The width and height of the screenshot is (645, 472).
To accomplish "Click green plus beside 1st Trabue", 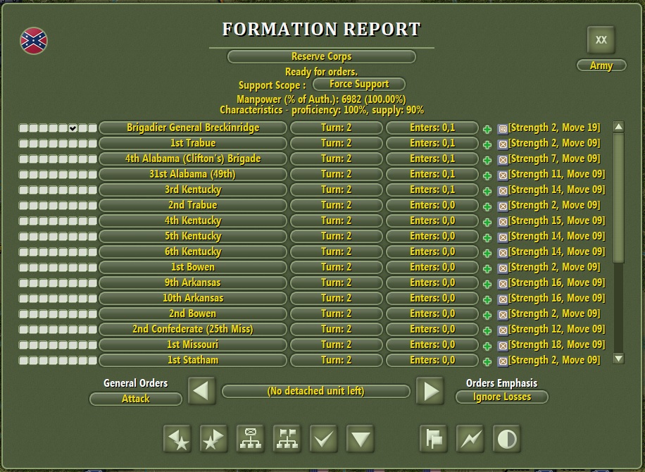I will pos(487,145).
